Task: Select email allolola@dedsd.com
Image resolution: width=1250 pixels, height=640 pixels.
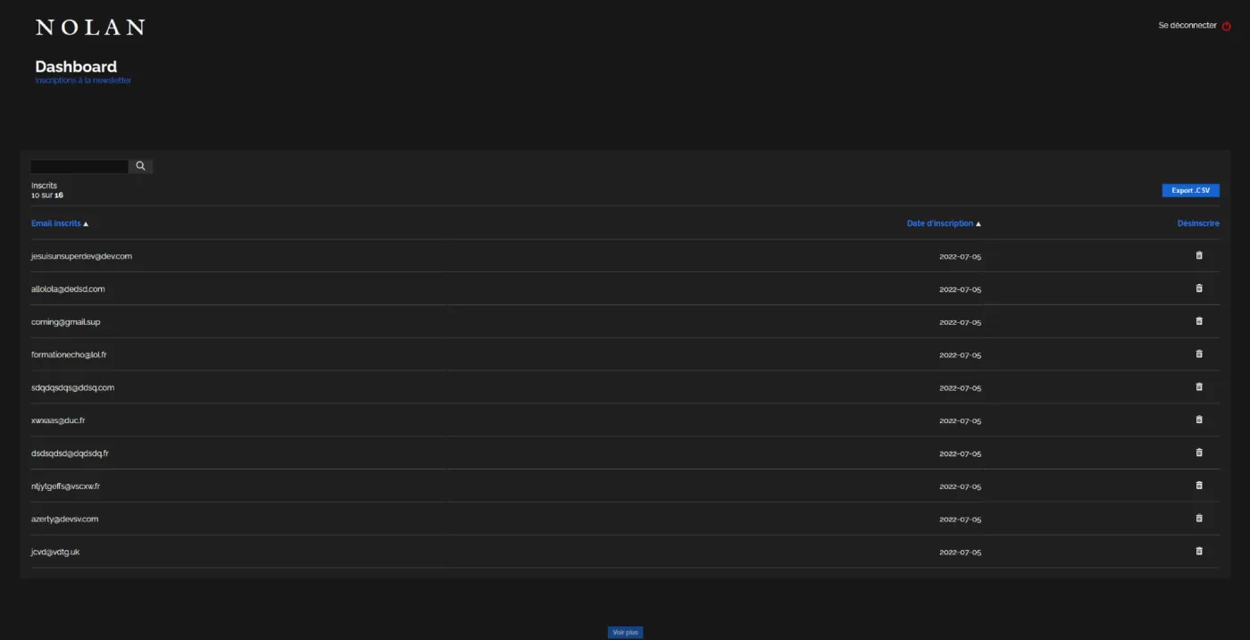Action: [68, 289]
